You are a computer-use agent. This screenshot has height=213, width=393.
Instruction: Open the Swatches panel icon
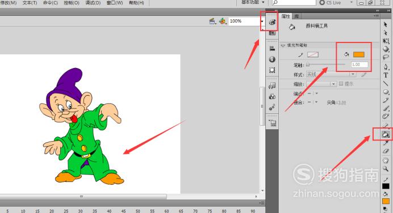(272, 33)
